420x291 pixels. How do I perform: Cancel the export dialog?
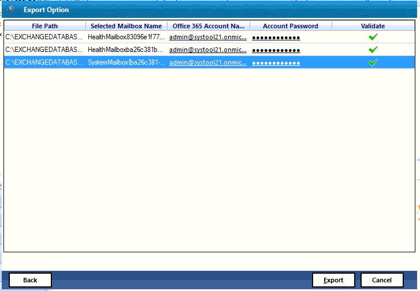(x=382, y=280)
